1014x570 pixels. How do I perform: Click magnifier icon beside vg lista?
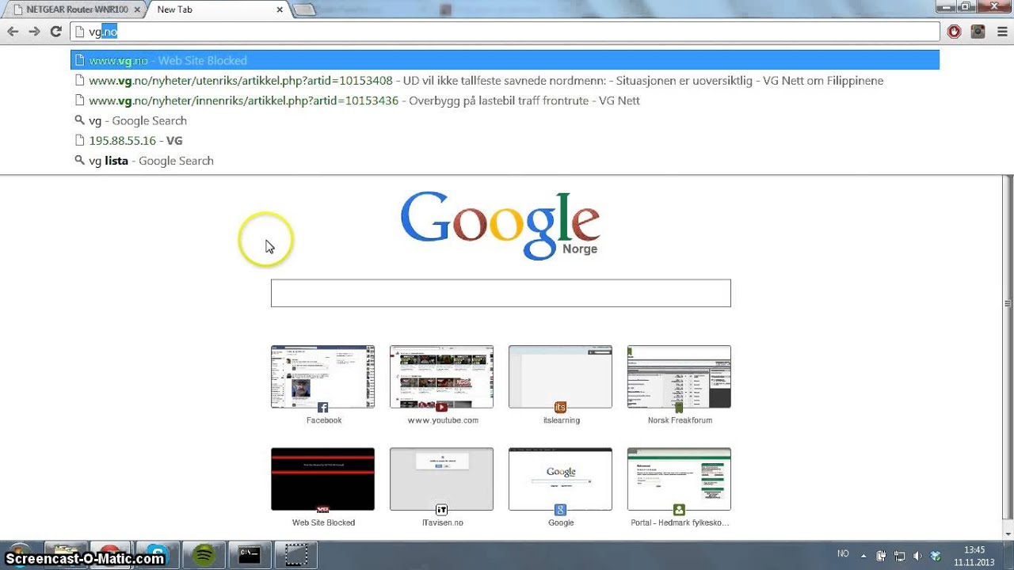79,161
